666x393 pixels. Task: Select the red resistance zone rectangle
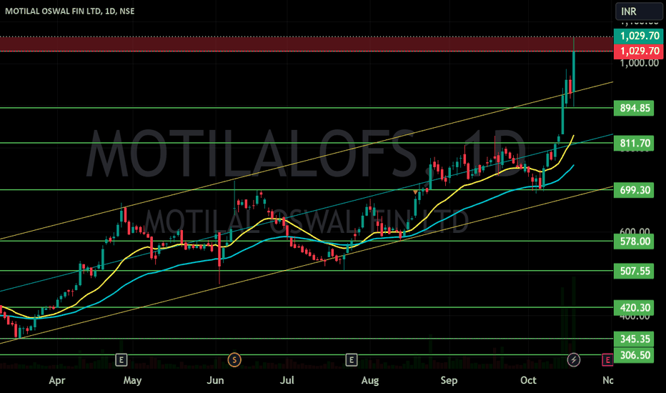(307, 44)
